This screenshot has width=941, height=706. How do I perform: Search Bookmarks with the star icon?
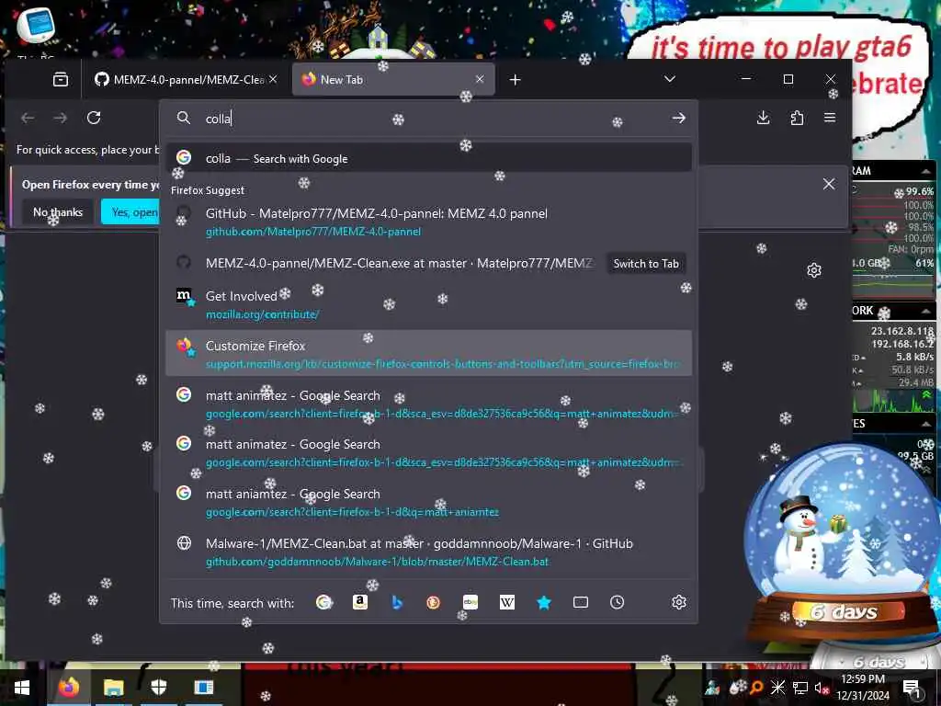544,602
